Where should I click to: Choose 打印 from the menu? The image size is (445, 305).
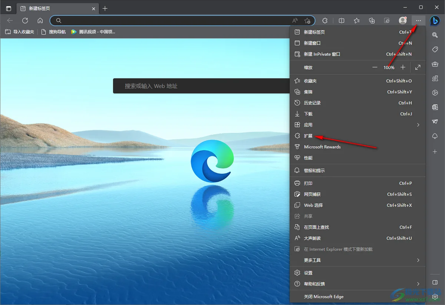tap(357, 183)
